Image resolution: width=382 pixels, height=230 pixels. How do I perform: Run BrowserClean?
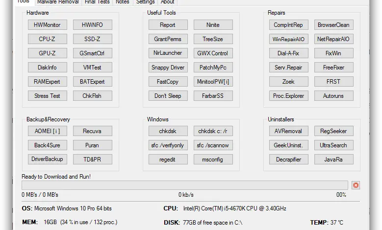click(x=333, y=25)
